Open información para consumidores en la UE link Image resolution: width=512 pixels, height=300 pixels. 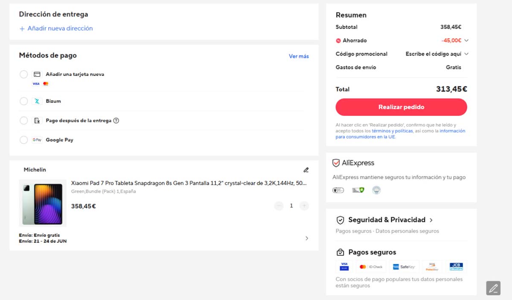pyautogui.click(x=400, y=134)
